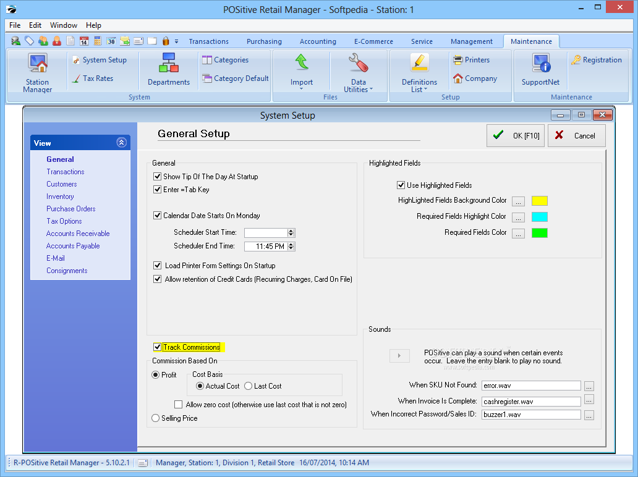
Task: Switch to the Accounting ribbon tab
Action: (318, 41)
